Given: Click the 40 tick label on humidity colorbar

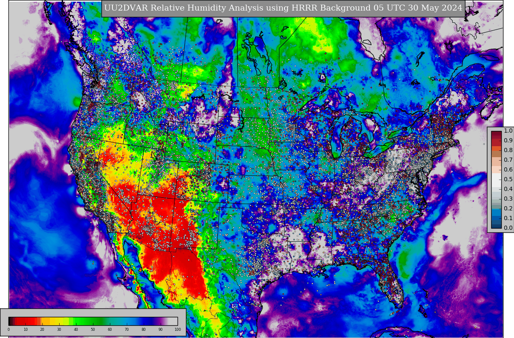Looking at the screenshot, I should coord(76,330).
